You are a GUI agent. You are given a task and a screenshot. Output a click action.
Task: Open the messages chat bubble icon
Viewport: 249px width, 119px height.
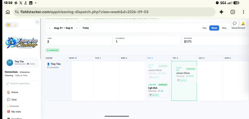click(x=235, y=24)
